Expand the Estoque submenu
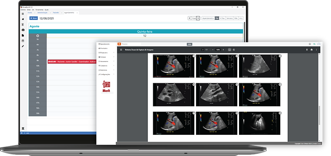Image resolution: width=331 pixels, height=156 pixels. pos(114,57)
